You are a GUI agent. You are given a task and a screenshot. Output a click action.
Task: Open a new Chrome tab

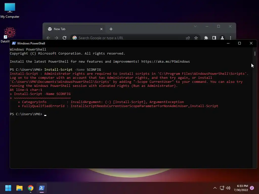(x=111, y=29)
